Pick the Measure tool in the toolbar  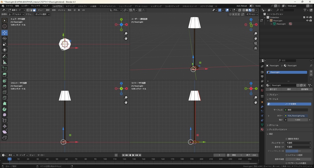tap(5, 62)
